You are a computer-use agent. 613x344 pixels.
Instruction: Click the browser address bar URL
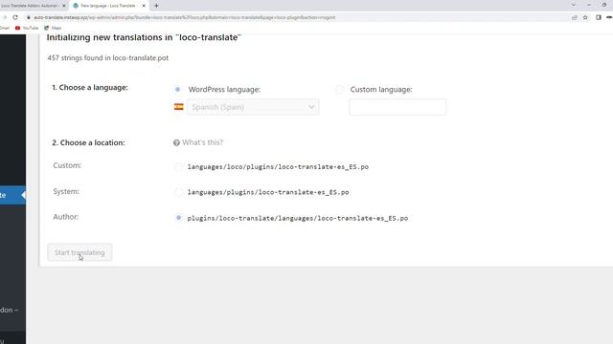tap(184, 17)
